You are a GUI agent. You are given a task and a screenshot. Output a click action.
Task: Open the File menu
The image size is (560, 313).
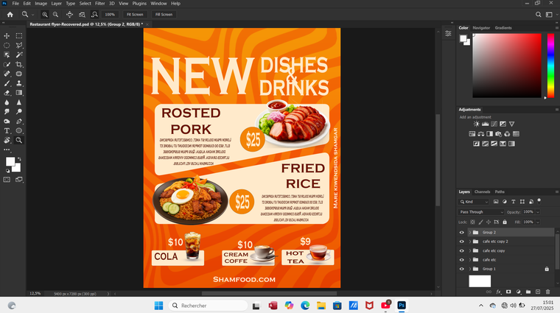tap(15, 3)
